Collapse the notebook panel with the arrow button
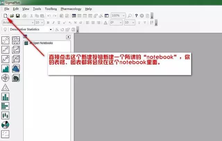The height and width of the screenshot is (141, 222). (x=68, y=37)
